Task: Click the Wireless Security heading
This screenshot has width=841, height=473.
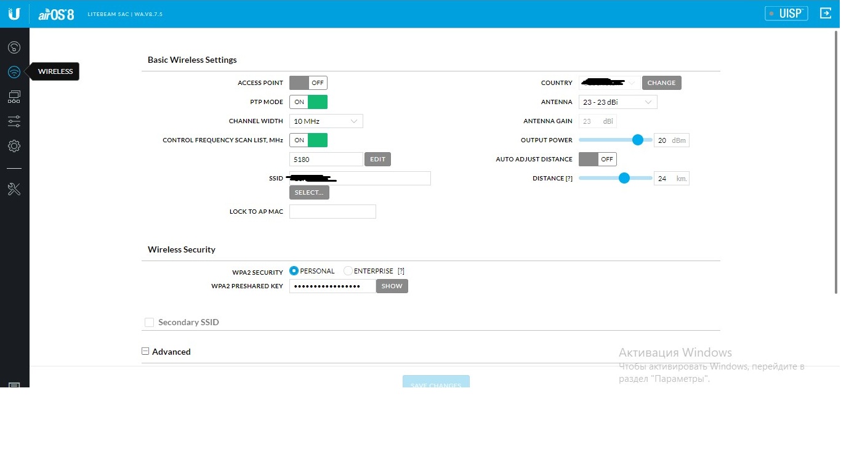Action: pyautogui.click(x=182, y=249)
